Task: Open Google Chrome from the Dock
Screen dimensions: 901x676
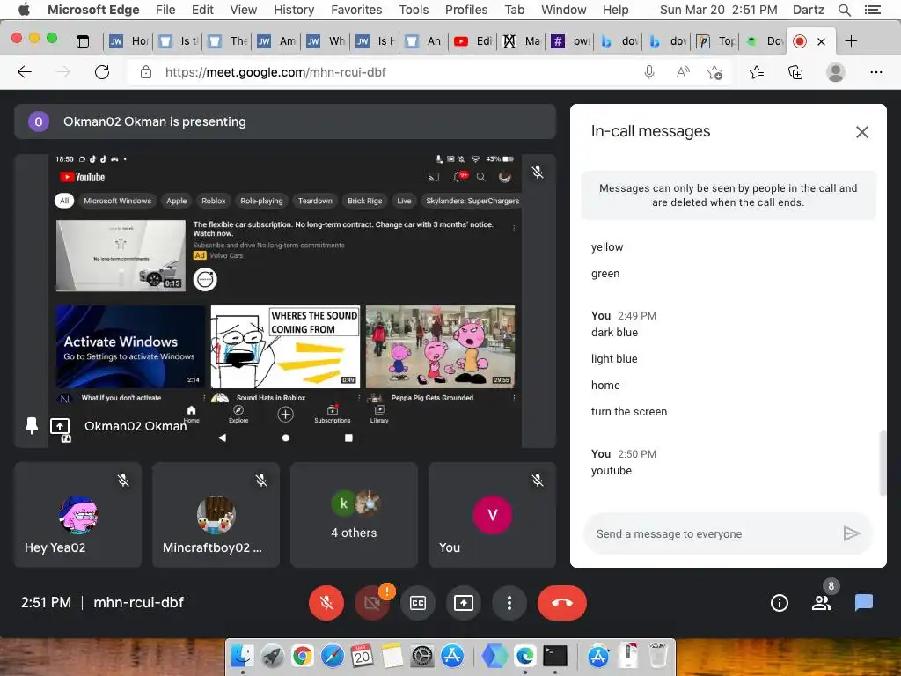Action: pyautogui.click(x=303, y=655)
